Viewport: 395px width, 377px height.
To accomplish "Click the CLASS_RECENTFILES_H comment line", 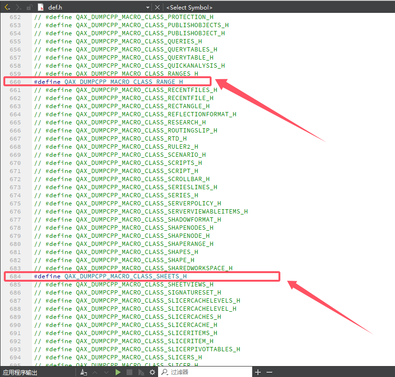I will (x=126, y=90).
